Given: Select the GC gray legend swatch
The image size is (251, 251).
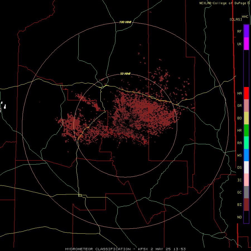Looking at the screenshot, I should tap(246, 192).
